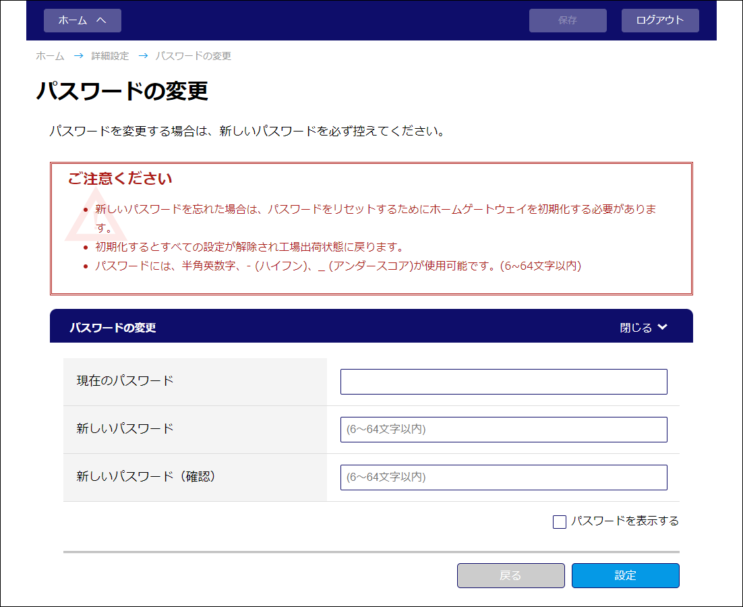The image size is (743, 607).
Task: Click into the 新しいパスワード field
Action: coord(504,430)
